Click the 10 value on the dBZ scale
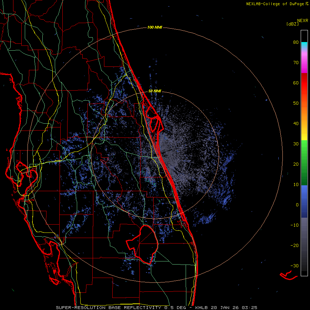This screenshot has height=310, width=310. (296, 185)
